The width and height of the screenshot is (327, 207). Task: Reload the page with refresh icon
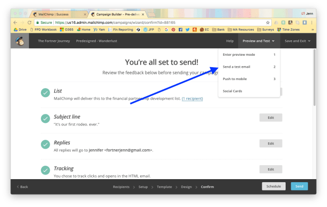pos(29,22)
